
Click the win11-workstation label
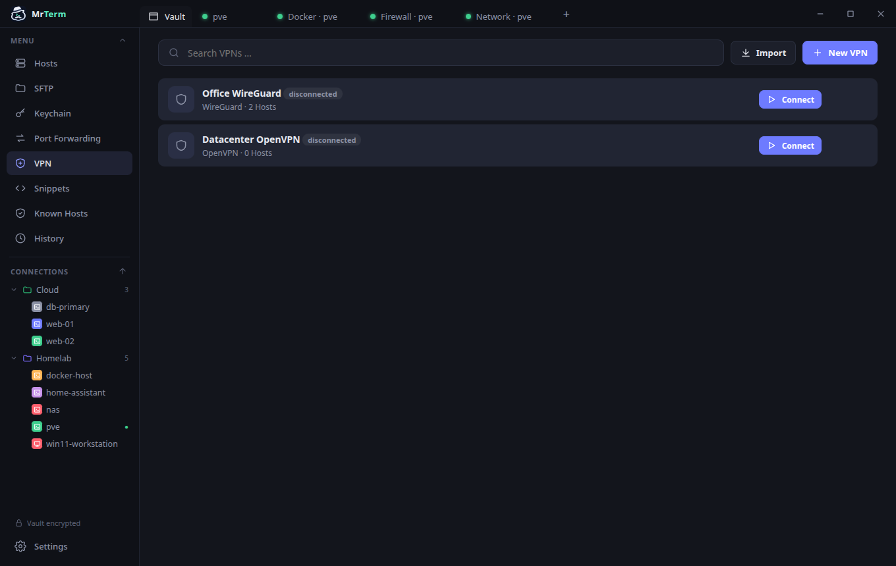pos(82,444)
